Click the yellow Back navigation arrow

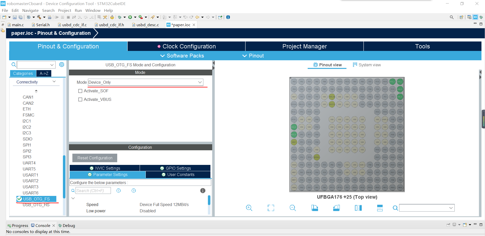click(x=197, y=17)
